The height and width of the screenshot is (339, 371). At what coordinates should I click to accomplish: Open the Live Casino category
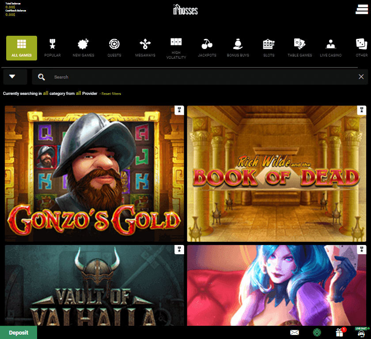point(331,48)
